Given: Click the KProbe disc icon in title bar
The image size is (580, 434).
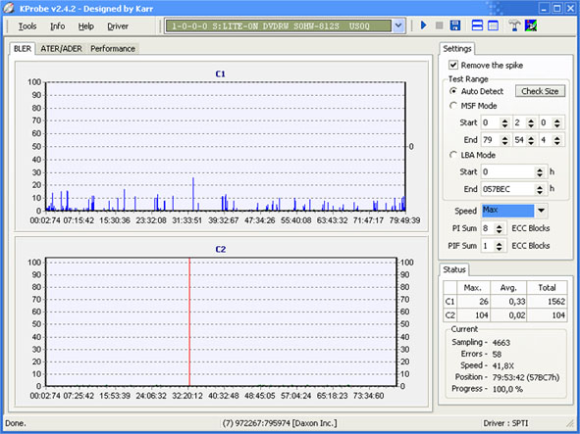Looking at the screenshot, I should (x=9, y=8).
